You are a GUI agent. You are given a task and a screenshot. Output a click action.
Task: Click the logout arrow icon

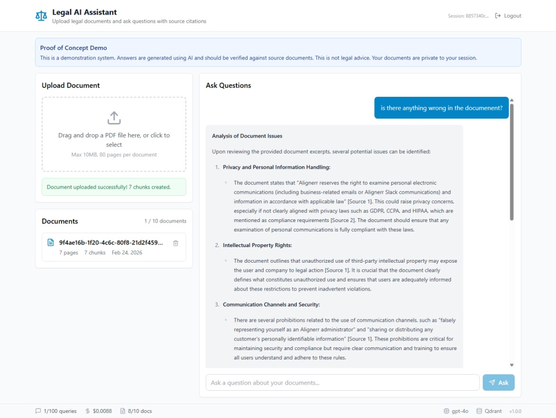tap(498, 16)
